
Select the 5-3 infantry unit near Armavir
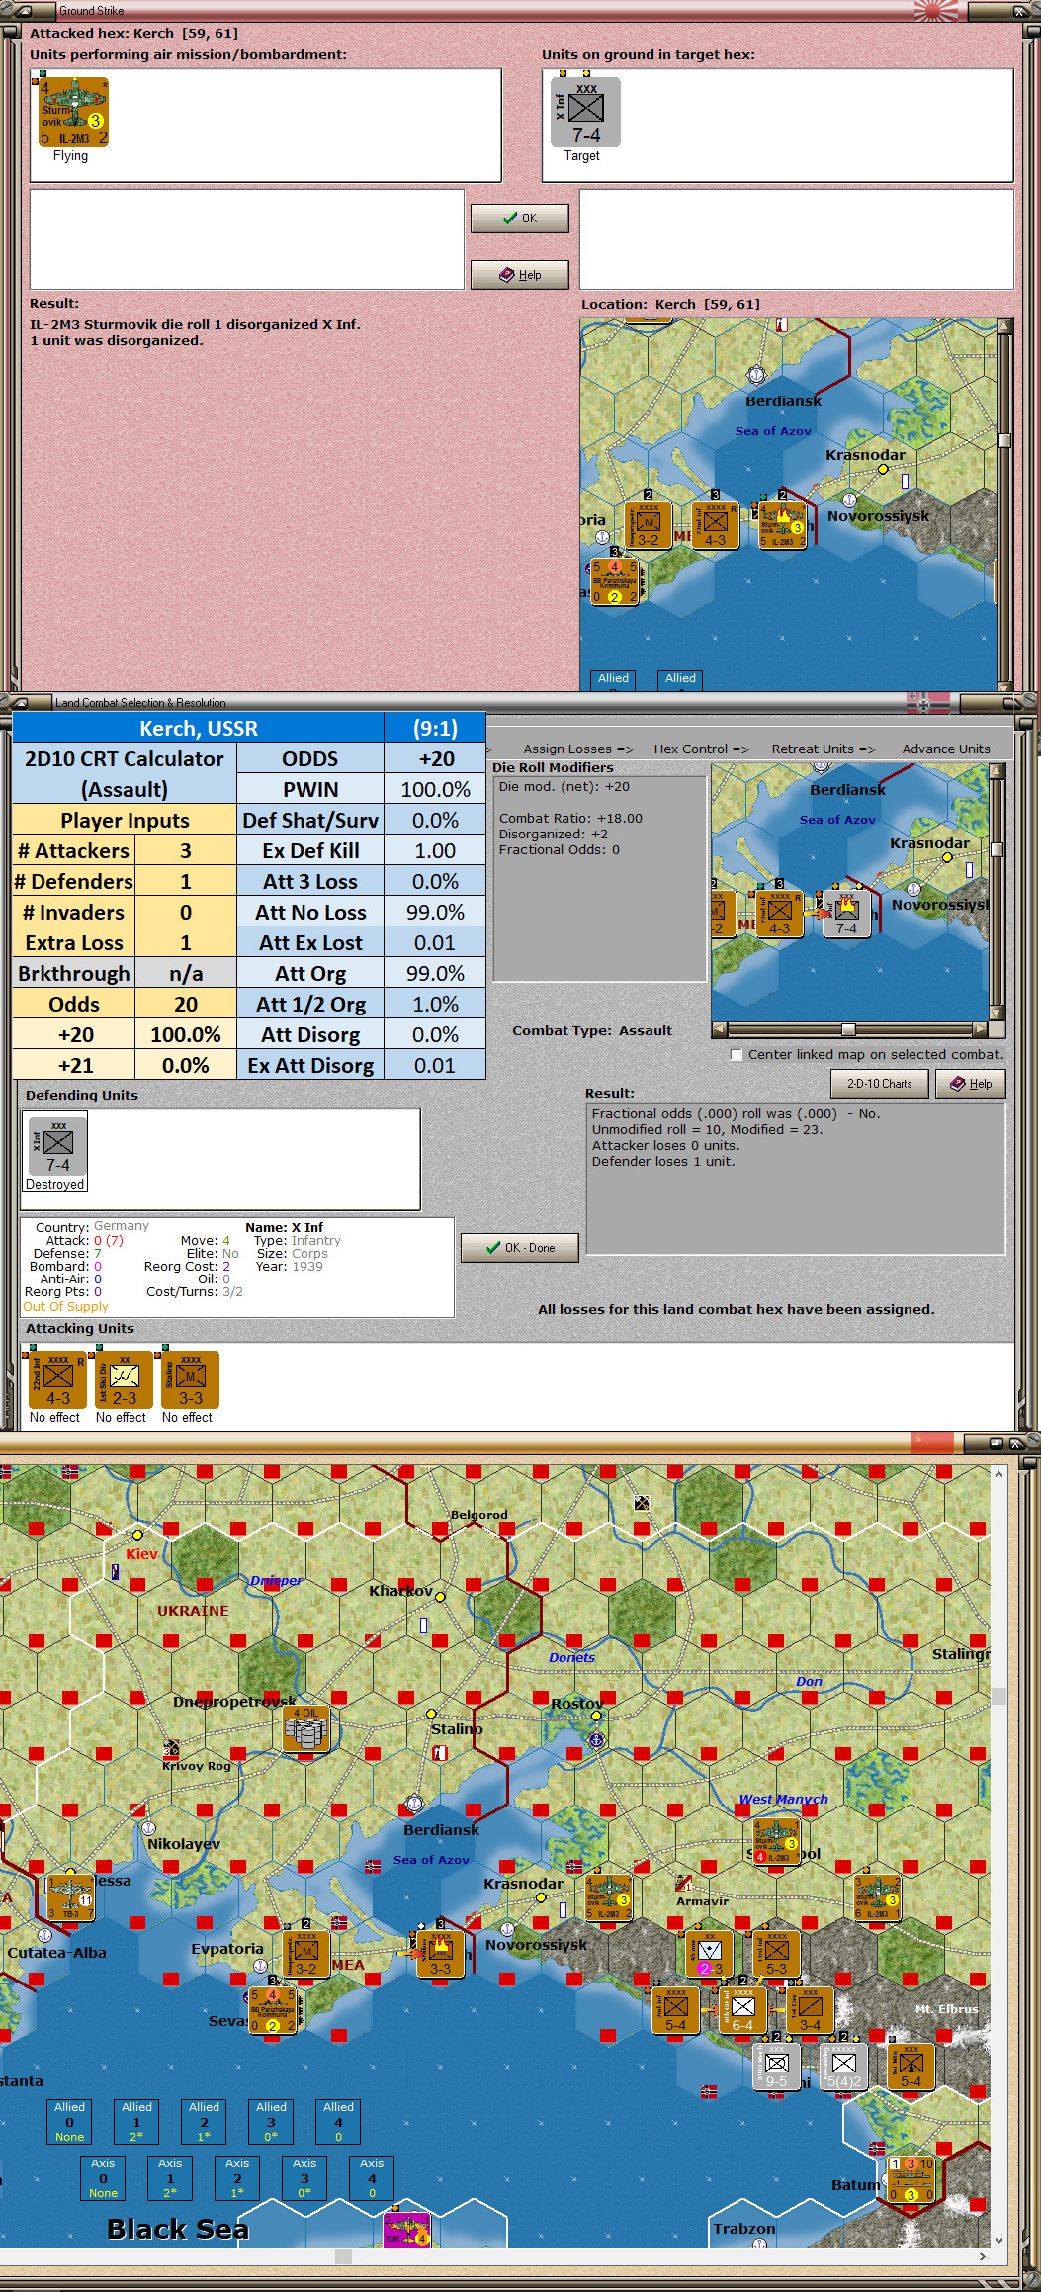776,1953
